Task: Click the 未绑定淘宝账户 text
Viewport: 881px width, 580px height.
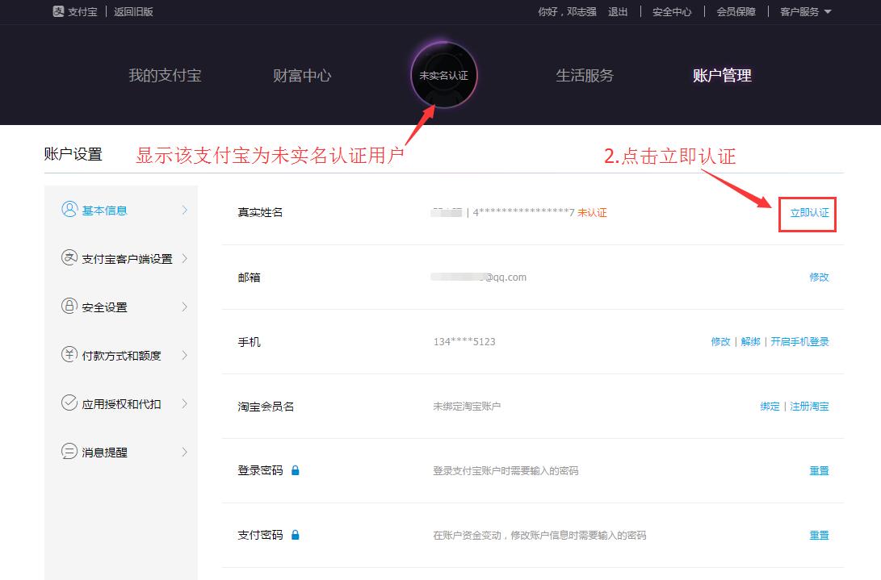Action: [467, 406]
